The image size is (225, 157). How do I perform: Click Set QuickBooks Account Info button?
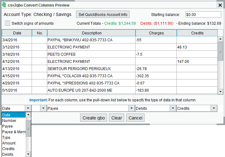click(x=103, y=15)
